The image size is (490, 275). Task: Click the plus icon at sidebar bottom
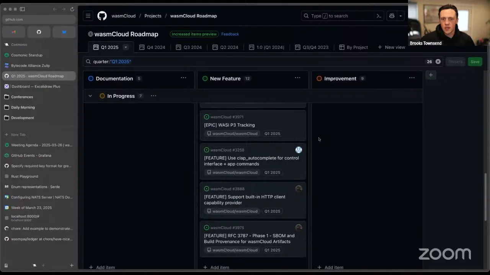[72, 265]
